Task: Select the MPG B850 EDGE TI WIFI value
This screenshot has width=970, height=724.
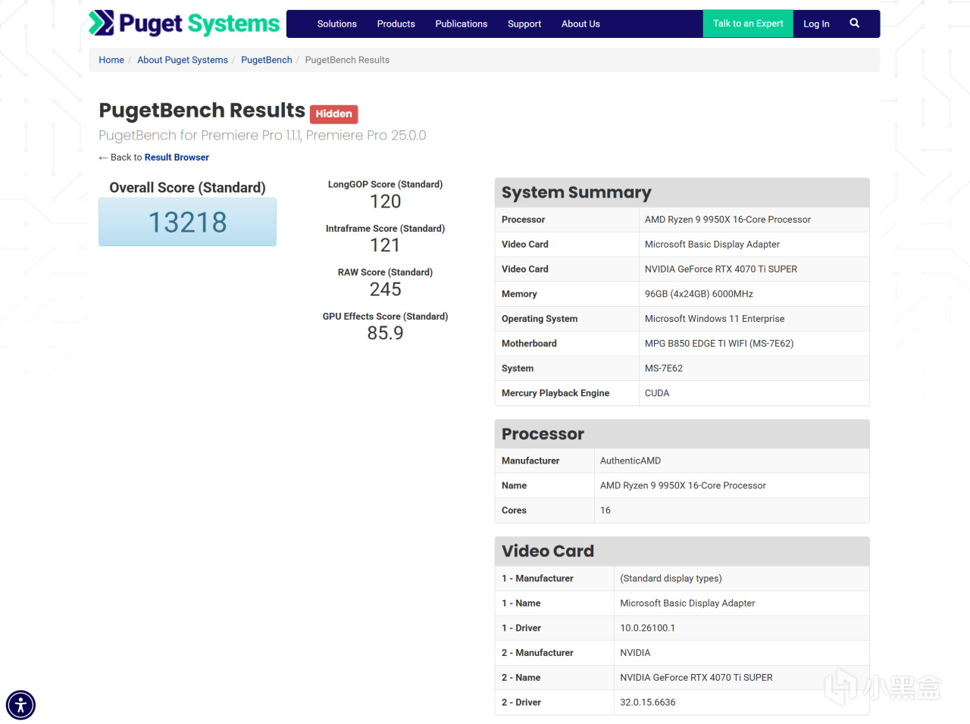Action: [719, 344]
